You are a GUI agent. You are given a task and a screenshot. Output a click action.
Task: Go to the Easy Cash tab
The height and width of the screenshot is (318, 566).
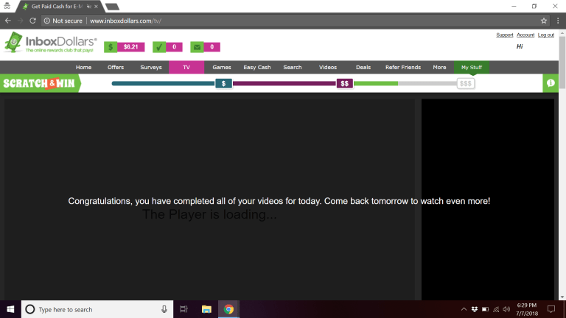[257, 67]
